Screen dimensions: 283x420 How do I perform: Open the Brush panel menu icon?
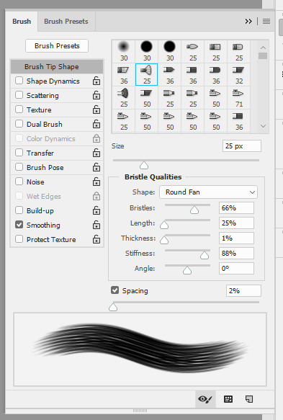pos(266,21)
